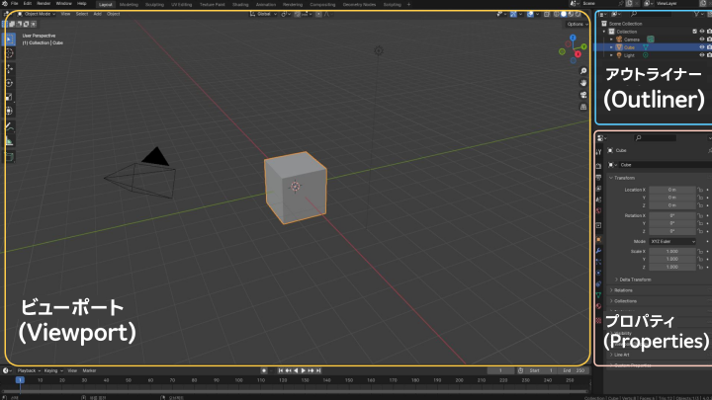Hide the Cube in outliner
The image size is (712, 400).
click(x=701, y=47)
